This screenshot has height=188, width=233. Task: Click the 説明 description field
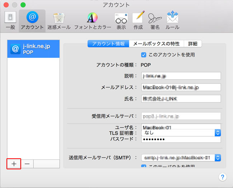[x=181, y=76]
